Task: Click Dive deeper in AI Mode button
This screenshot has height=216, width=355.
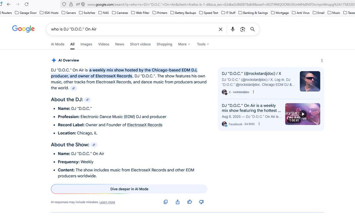Action: coord(129,189)
